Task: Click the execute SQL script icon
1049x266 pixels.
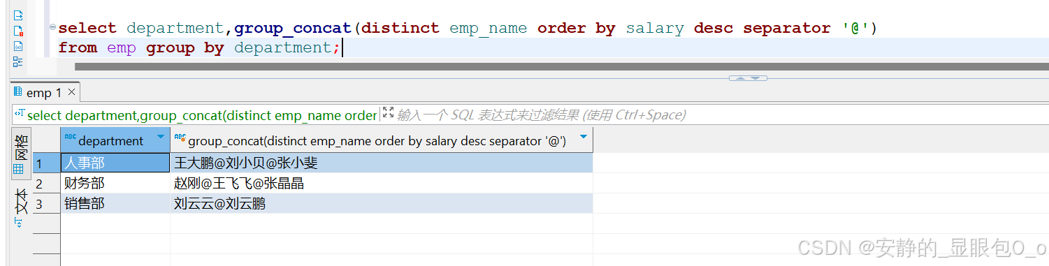Action: tap(18, 15)
